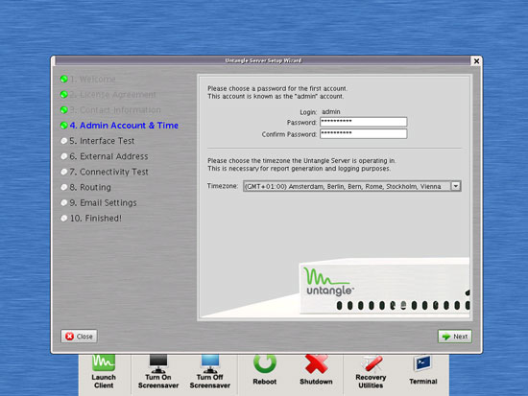Open the Launch Client icon
Screen dimensions: 528x396
click(104, 362)
